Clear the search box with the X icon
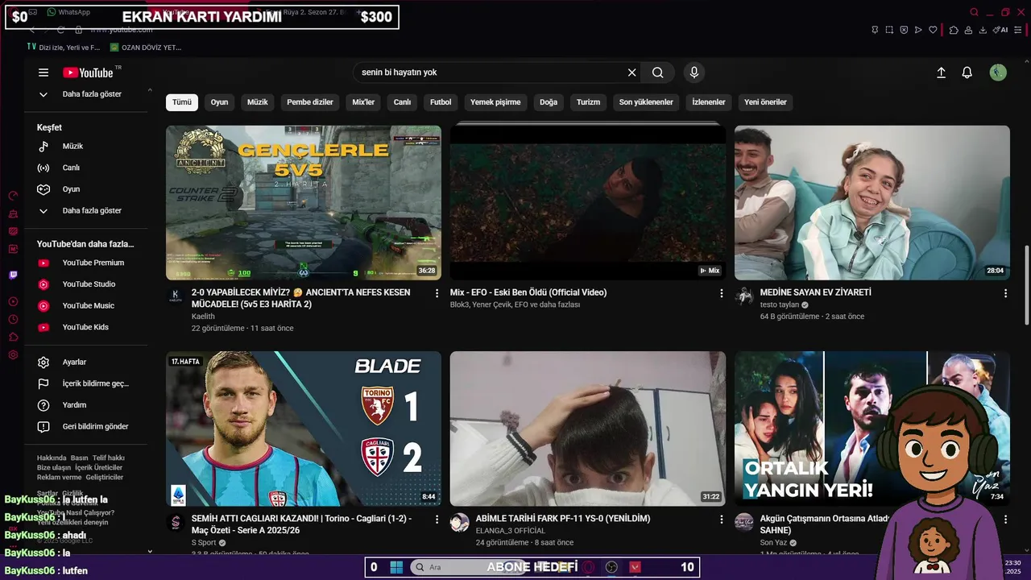The height and width of the screenshot is (580, 1031). click(x=631, y=72)
